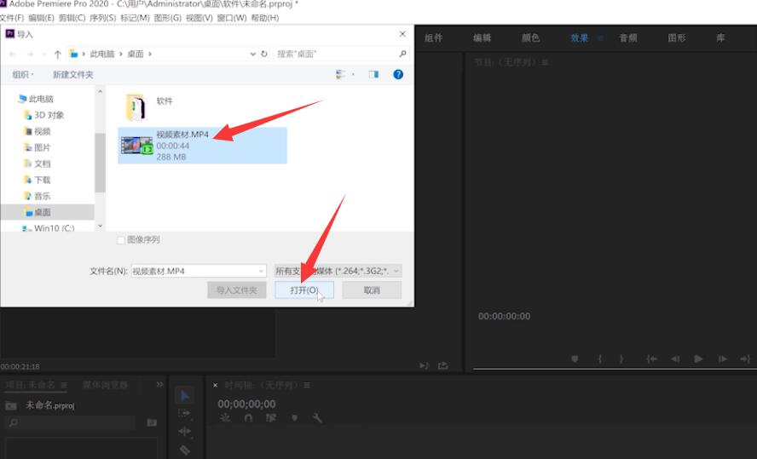Toggle the preview pane icon in dialog

click(373, 74)
